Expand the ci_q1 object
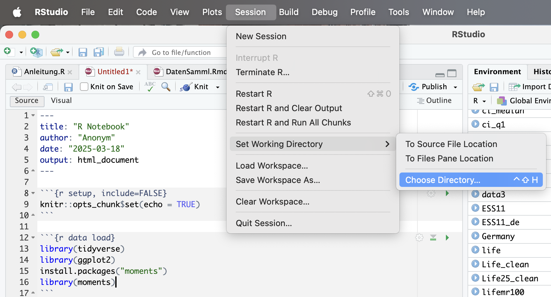The width and height of the screenshot is (551, 297). [475, 124]
